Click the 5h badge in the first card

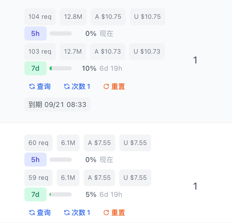coord(36,33)
